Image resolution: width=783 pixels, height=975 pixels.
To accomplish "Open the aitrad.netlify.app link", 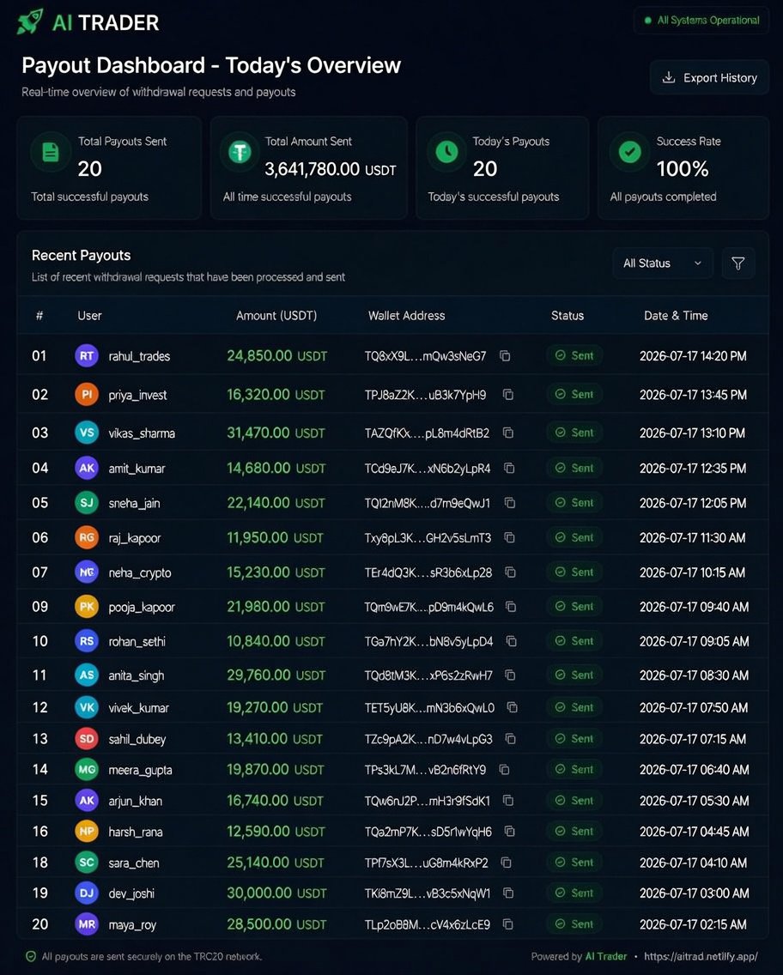I will point(701,956).
